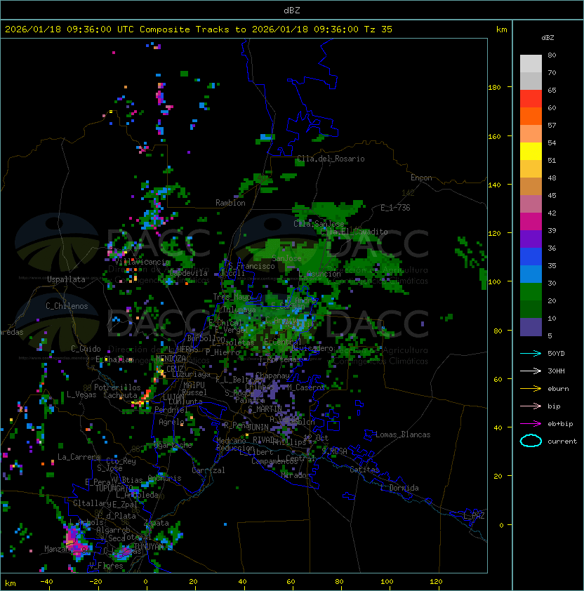The height and width of the screenshot is (591, 584).
Task: Click 'Capdevila' on the map
Action: click(x=189, y=273)
